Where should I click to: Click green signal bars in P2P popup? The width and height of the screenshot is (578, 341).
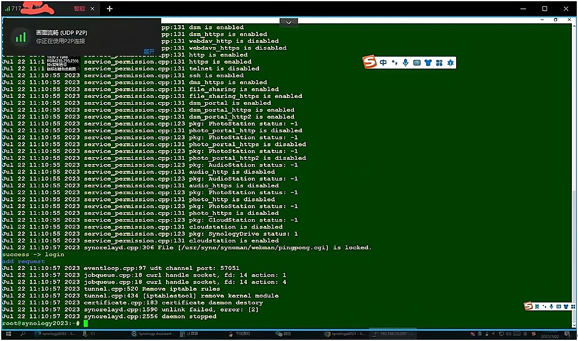pyautogui.click(x=21, y=37)
